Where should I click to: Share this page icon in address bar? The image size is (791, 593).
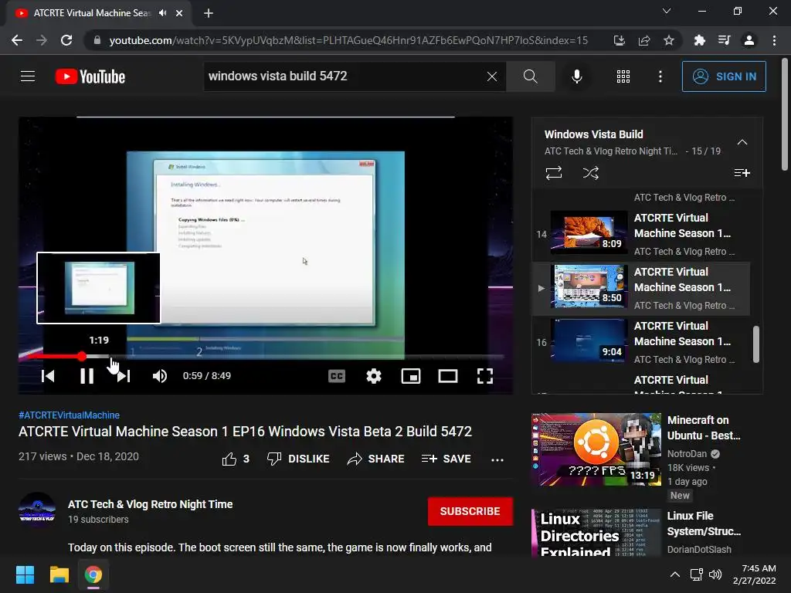coord(644,40)
